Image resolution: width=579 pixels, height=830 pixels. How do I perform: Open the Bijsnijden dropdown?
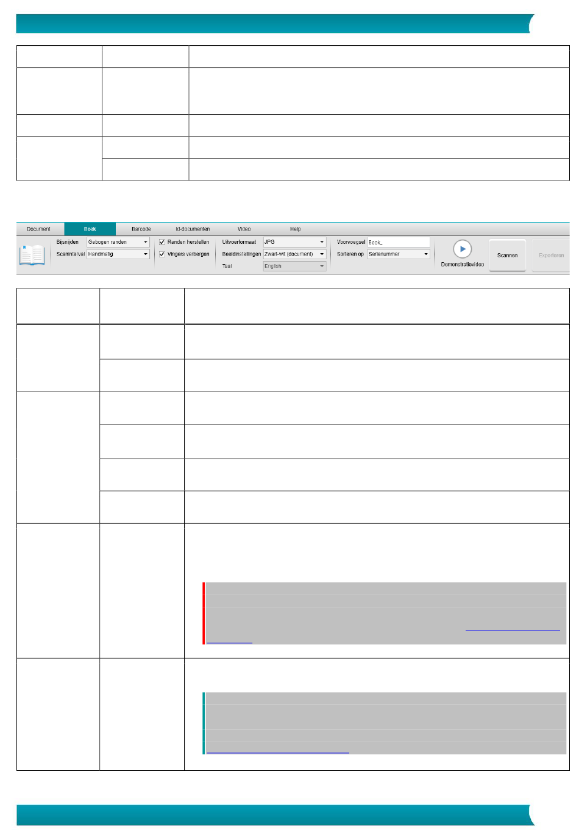(x=118, y=242)
